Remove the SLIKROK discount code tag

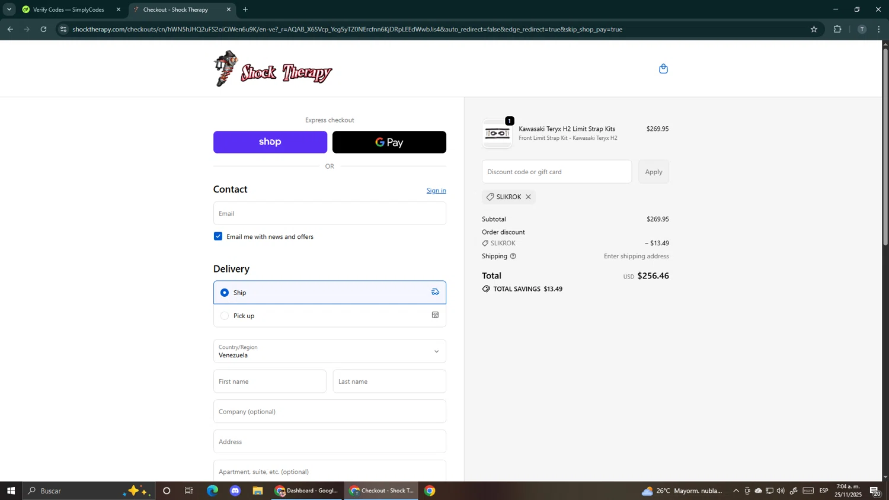coord(528,197)
